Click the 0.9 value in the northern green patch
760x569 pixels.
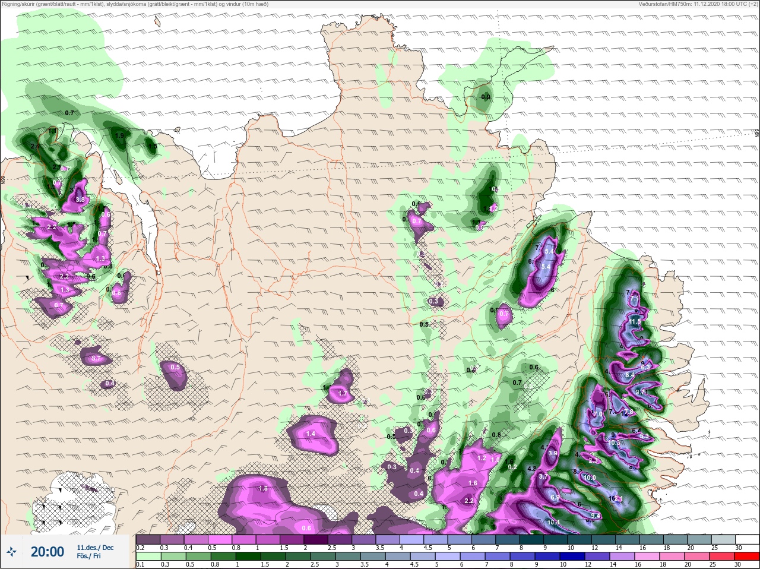[486, 97]
